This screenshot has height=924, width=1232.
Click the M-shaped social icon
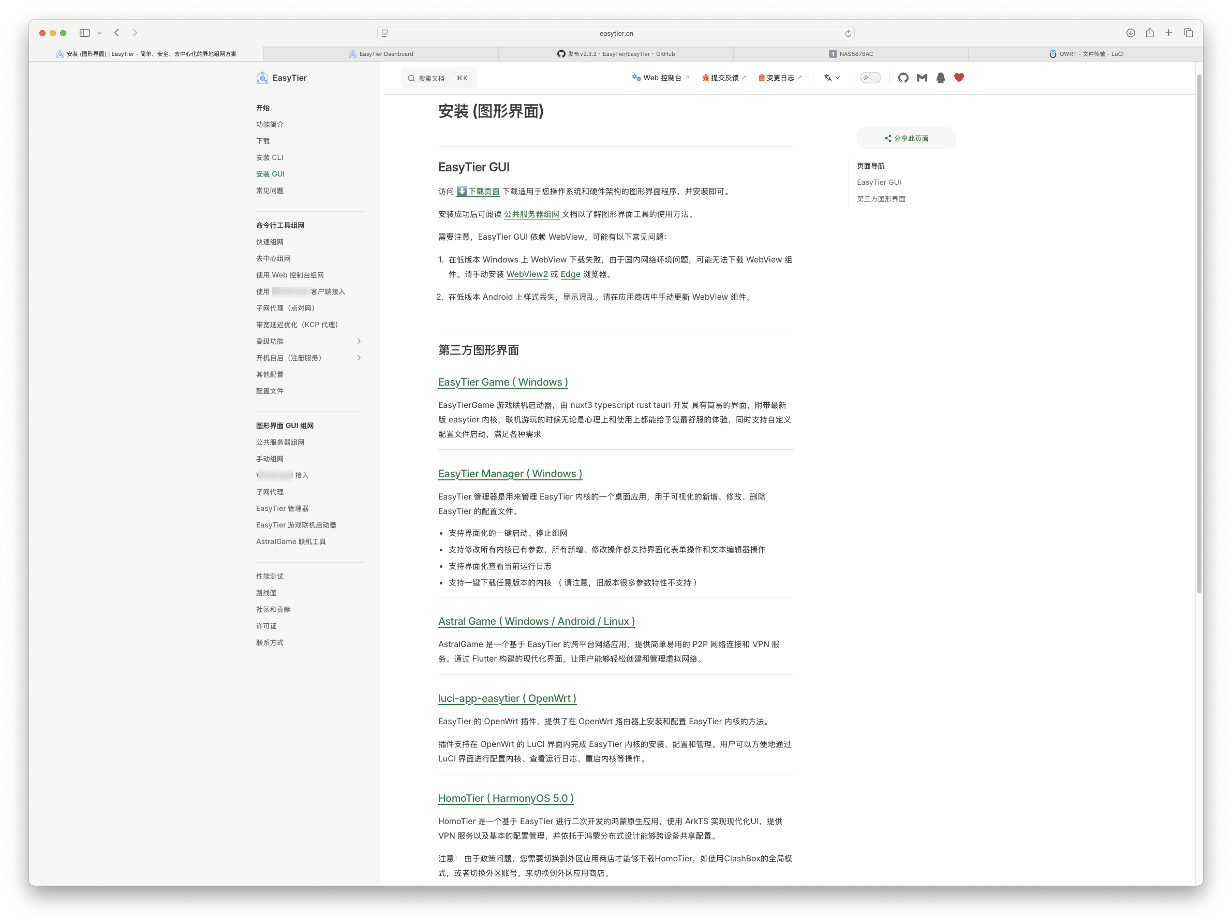click(922, 78)
